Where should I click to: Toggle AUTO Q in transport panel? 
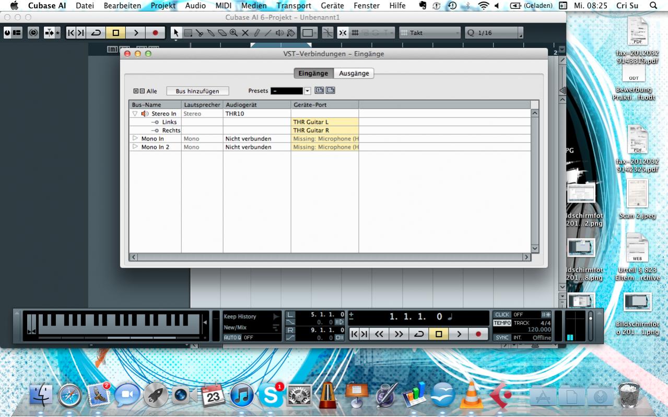point(232,338)
